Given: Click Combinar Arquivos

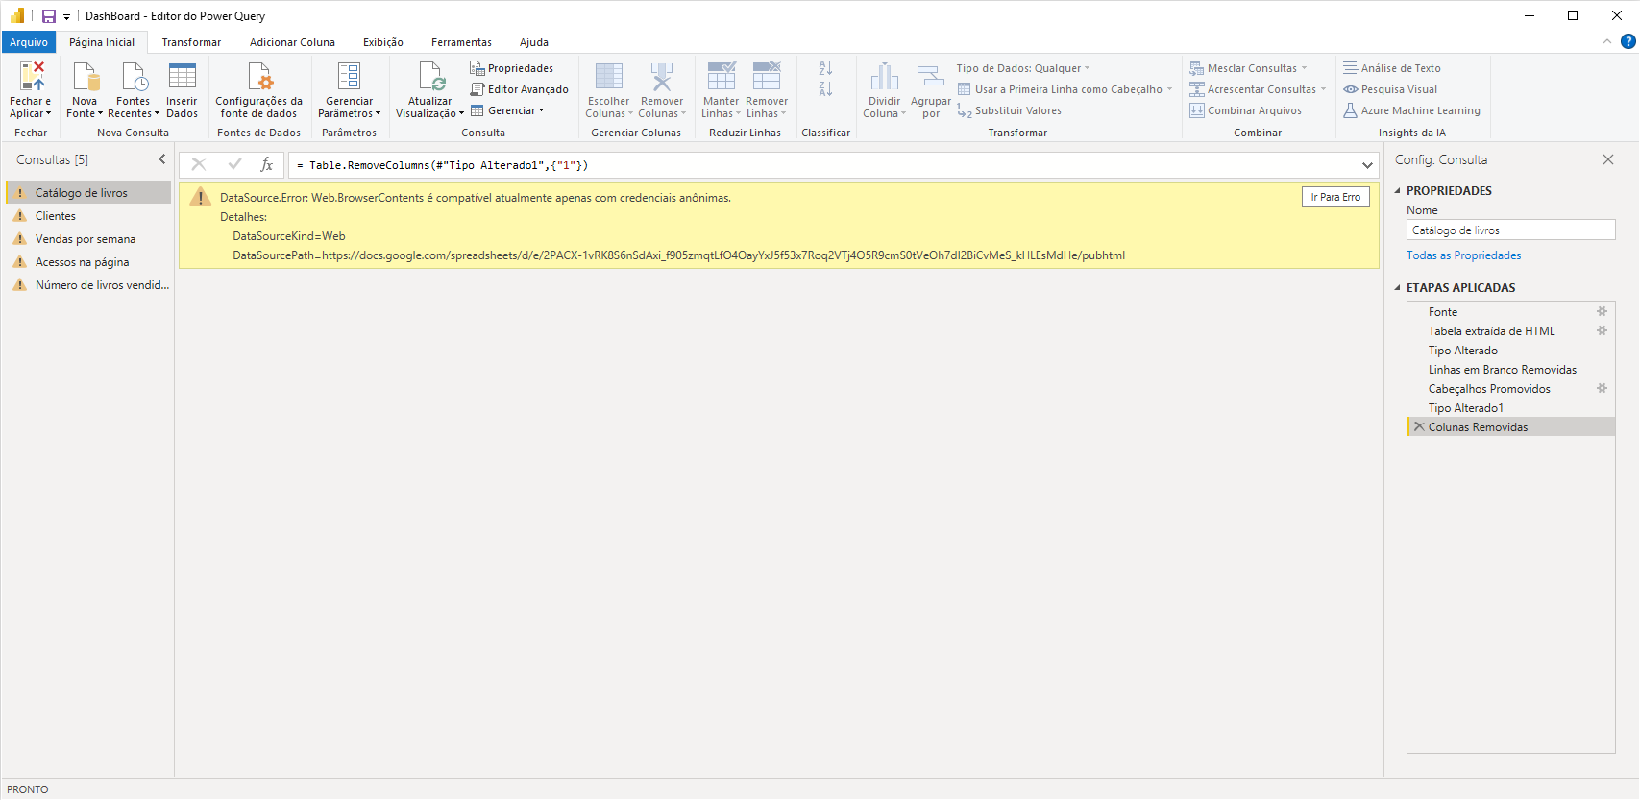Looking at the screenshot, I should (x=1246, y=110).
